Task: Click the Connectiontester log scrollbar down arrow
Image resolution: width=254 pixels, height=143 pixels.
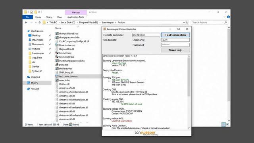Action: tap(189, 128)
